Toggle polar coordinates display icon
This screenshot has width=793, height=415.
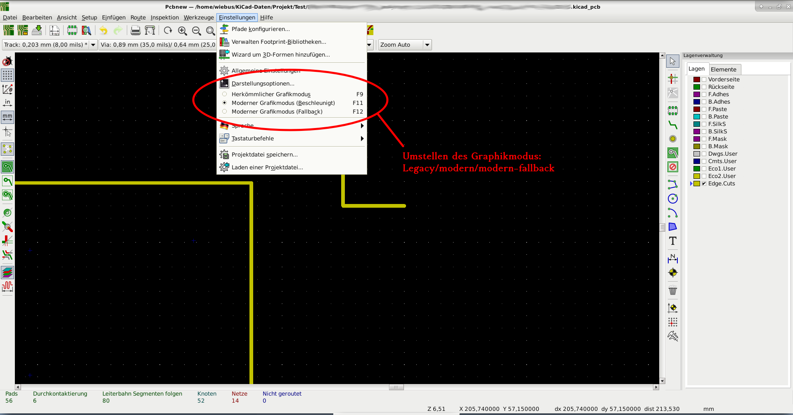coord(7,89)
